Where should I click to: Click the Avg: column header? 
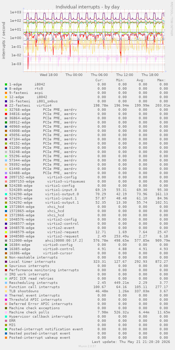(x=140, y=80)
